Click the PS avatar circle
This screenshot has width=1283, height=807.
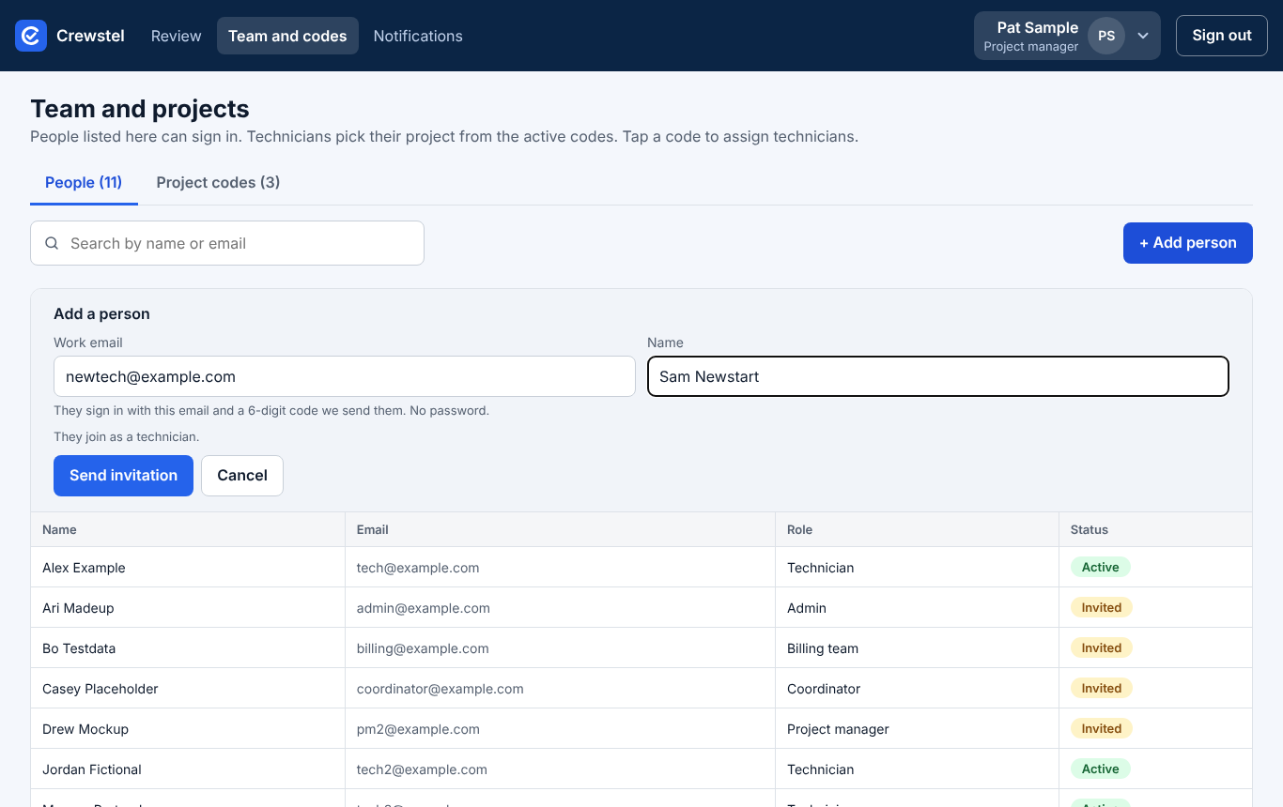1106,36
